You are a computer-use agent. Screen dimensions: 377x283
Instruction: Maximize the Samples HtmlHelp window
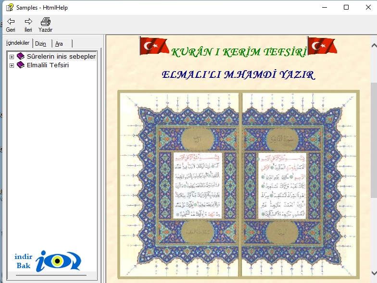tap(346, 8)
